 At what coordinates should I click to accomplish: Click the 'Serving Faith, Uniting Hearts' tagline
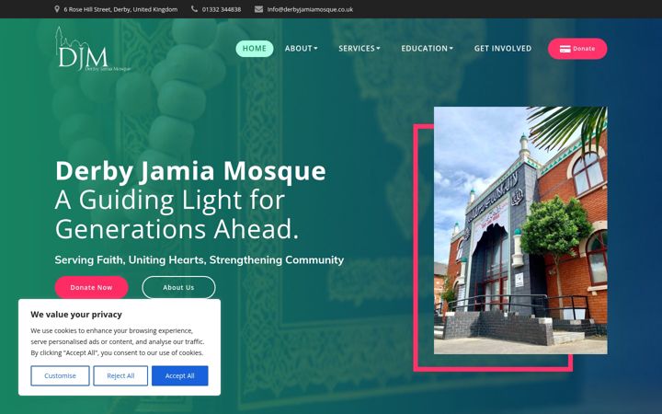click(x=200, y=259)
